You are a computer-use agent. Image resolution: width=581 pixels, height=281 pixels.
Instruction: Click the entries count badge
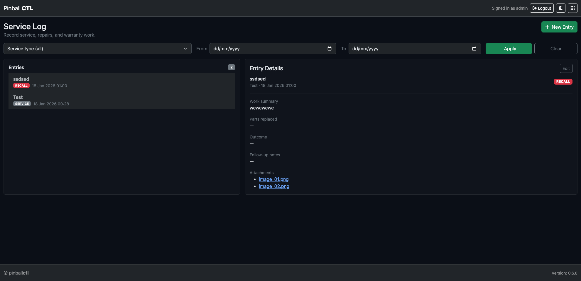coord(232,67)
